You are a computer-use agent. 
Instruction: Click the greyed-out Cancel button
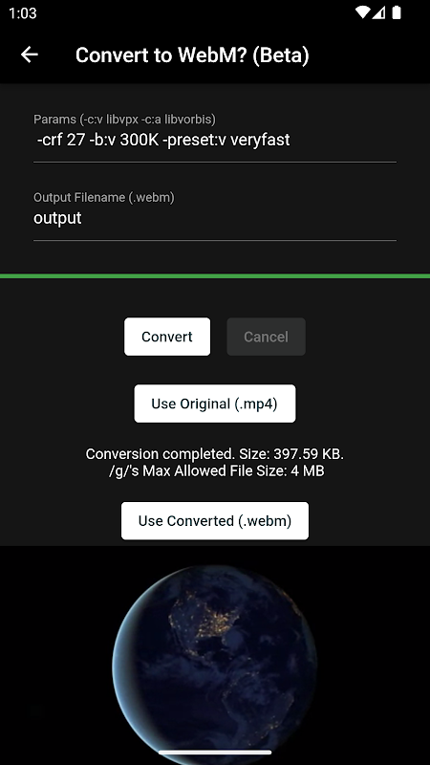(267, 337)
